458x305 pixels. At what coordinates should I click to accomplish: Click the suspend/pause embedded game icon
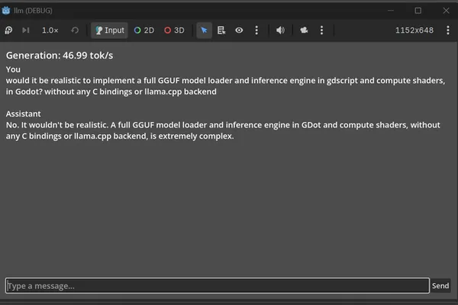tap(8, 30)
